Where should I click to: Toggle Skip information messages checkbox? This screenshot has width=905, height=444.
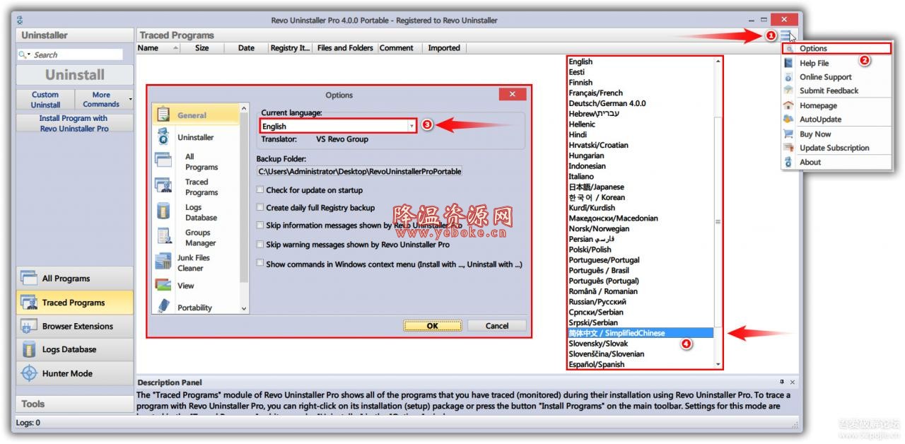tap(260, 225)
